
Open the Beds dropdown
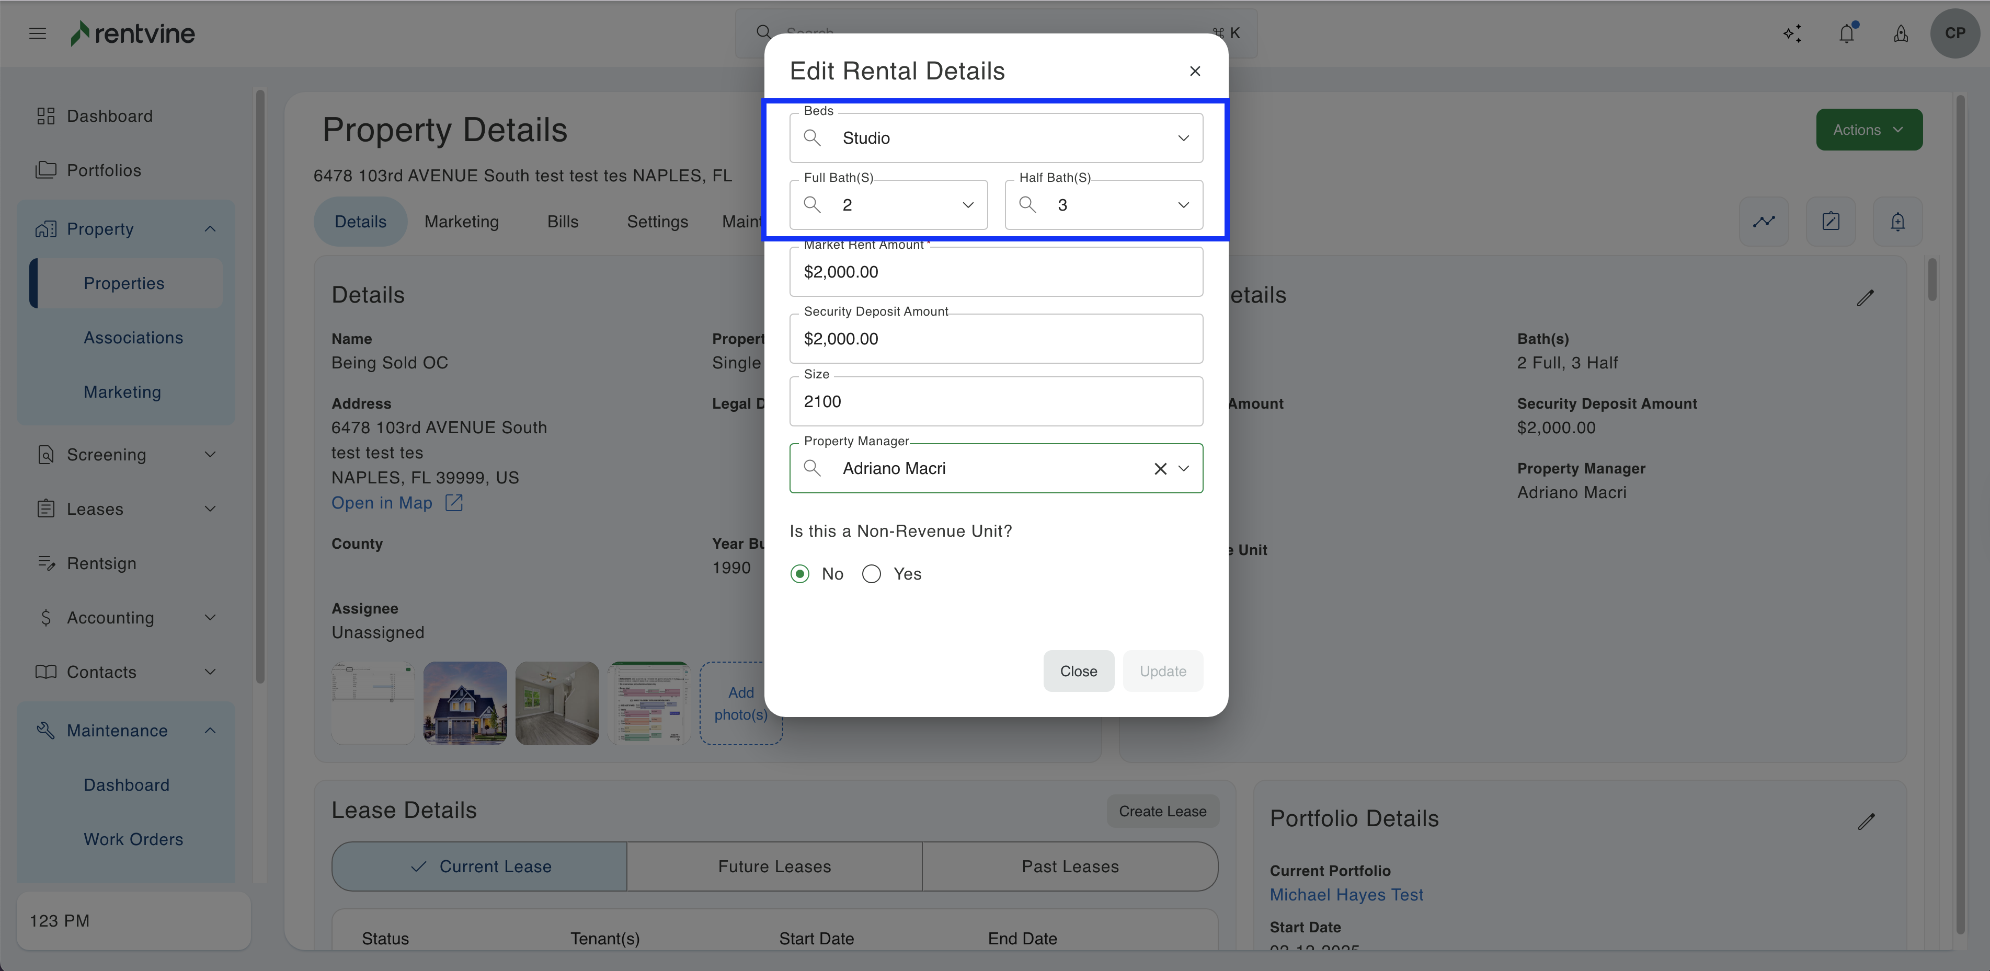(996, 138)
